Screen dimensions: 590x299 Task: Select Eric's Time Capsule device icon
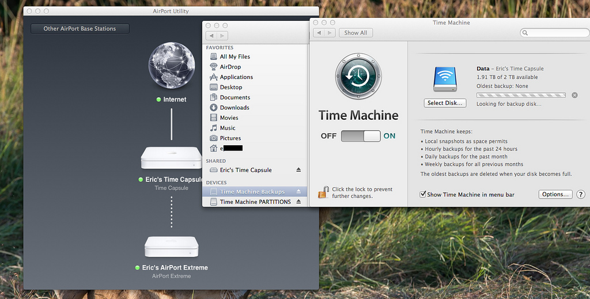click(x=172, y=158)
